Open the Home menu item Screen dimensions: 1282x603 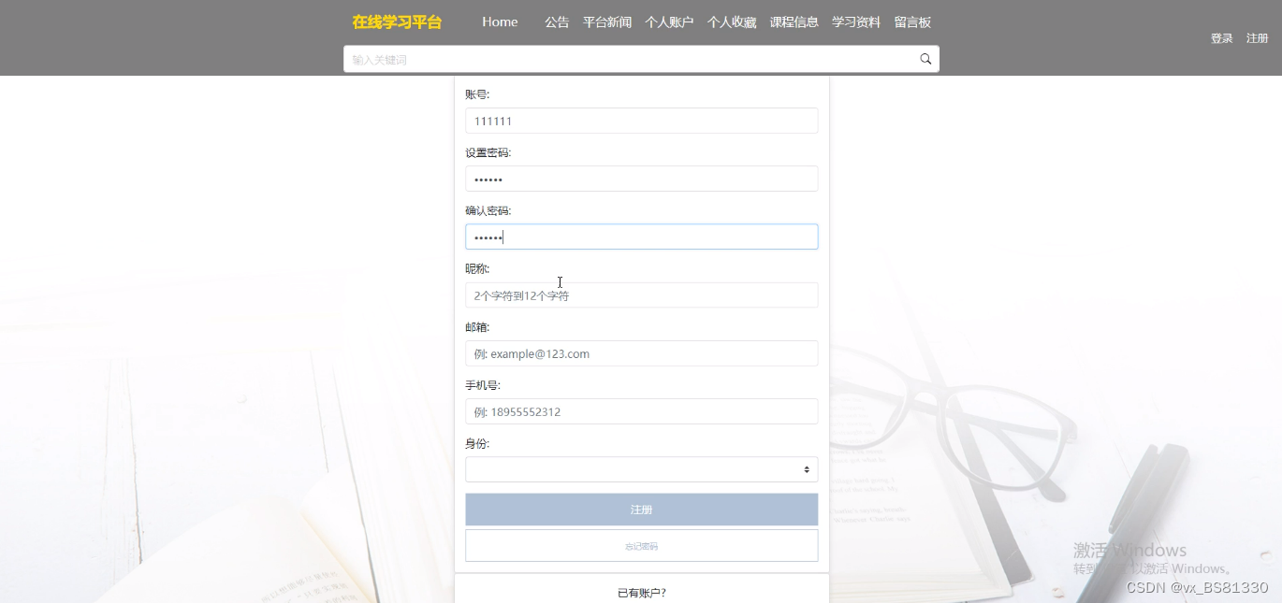click(500, 22)
